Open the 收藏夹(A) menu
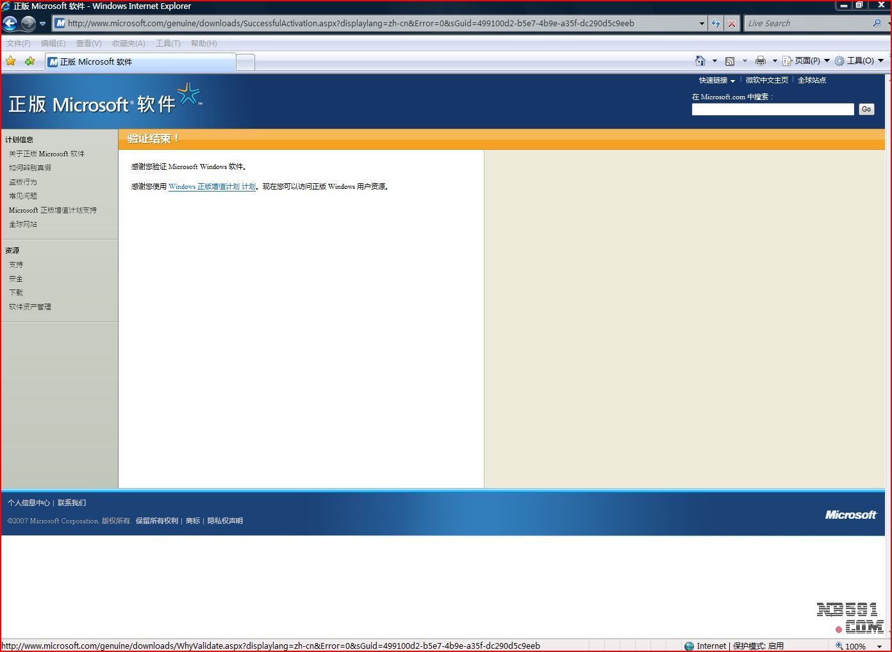Image resolution: width=892 pixels, height=652 pixels. point(128,44)
